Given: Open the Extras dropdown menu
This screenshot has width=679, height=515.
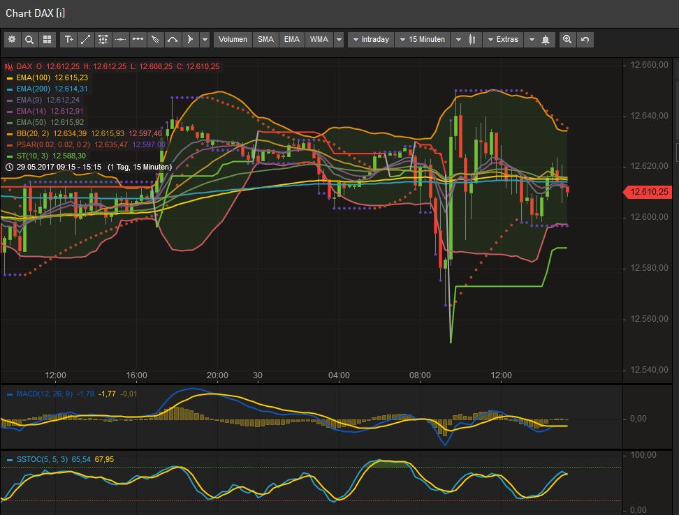Looking at the screenshot, I should tap(502, 40).
